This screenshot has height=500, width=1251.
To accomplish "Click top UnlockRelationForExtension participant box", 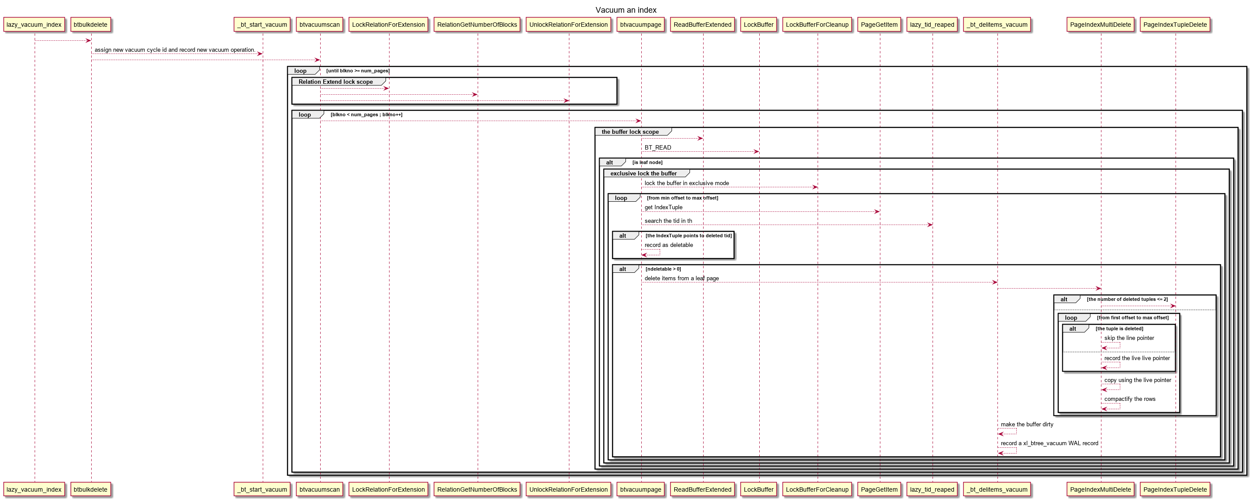I will tap(568, 25).
